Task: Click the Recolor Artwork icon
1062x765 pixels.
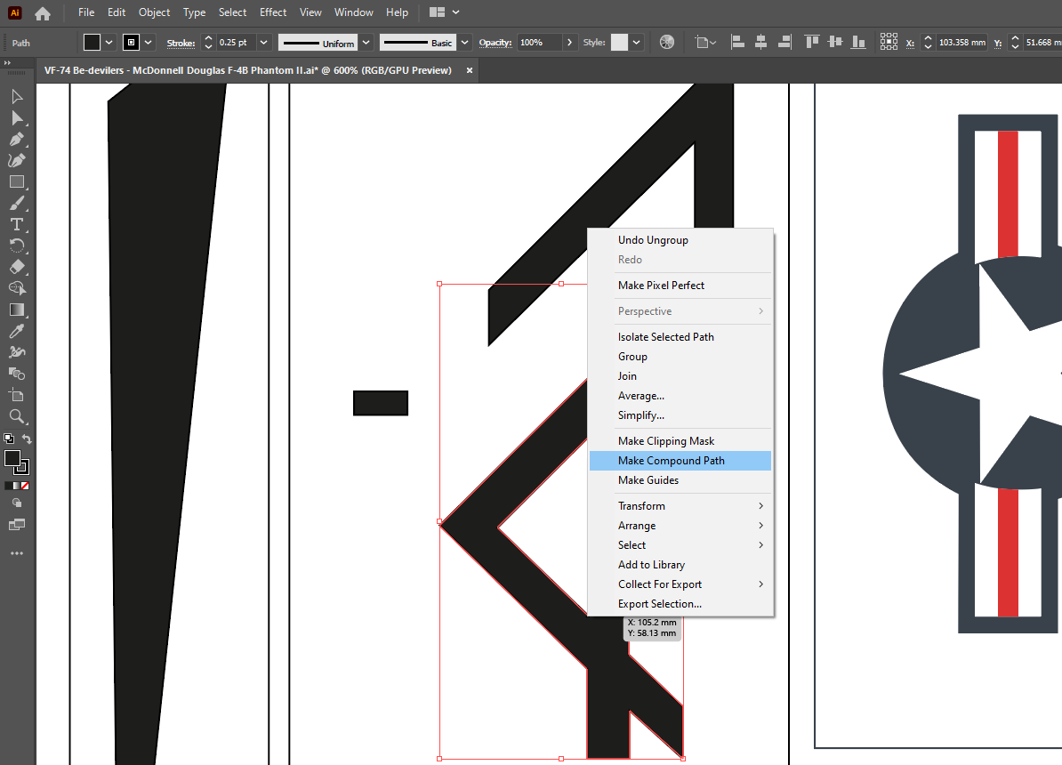Action: click(x=667, y=43)
